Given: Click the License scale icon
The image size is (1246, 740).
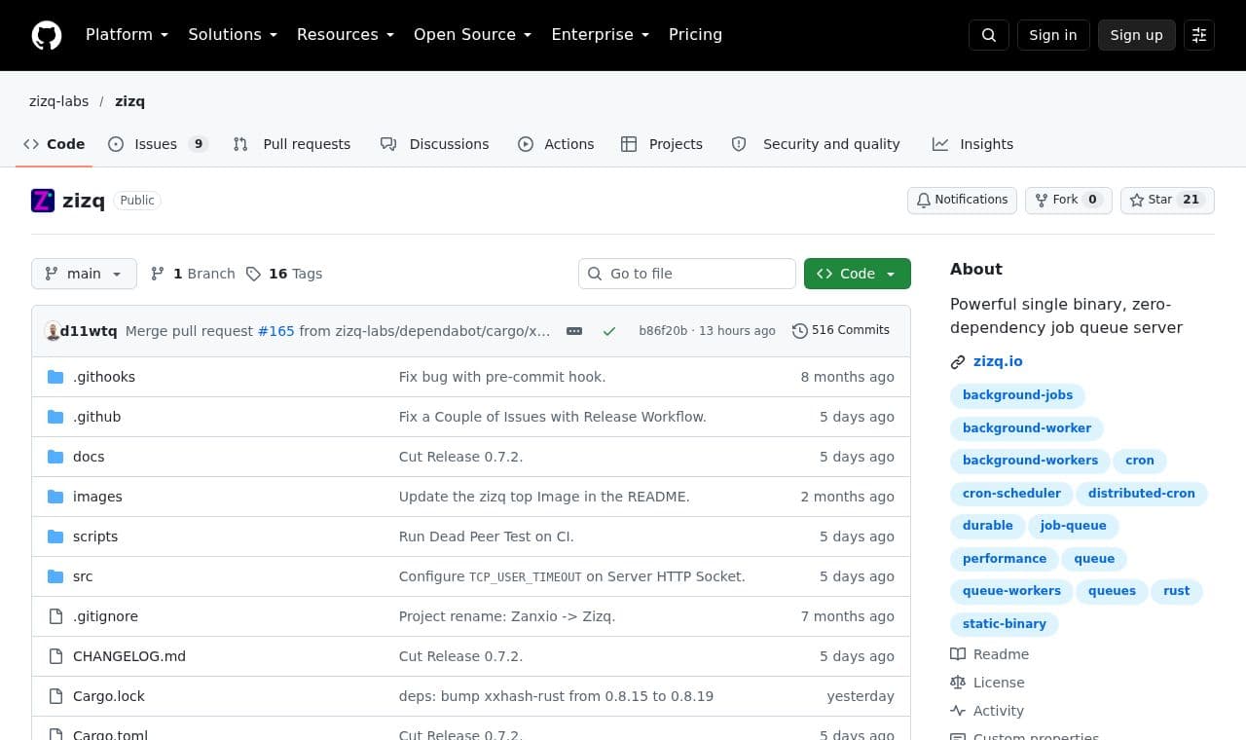Looking at the screenshot, I should (x=958, y=683).
